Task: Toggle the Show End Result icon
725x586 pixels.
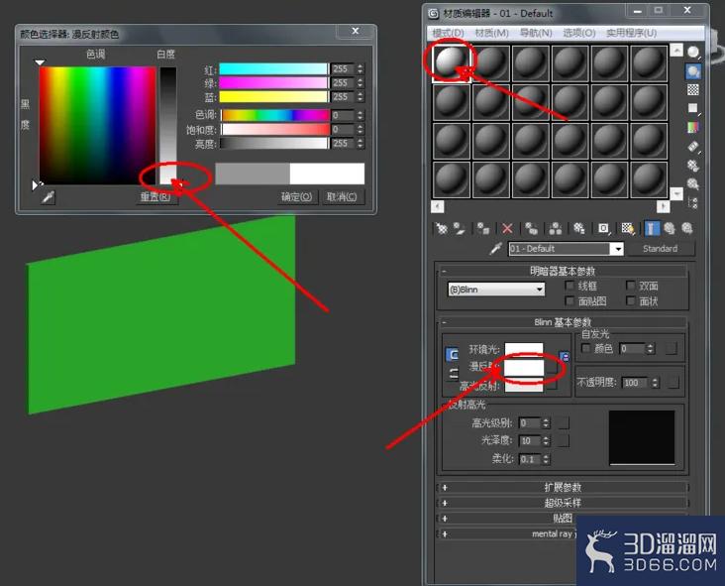Action: coord(652,228)
